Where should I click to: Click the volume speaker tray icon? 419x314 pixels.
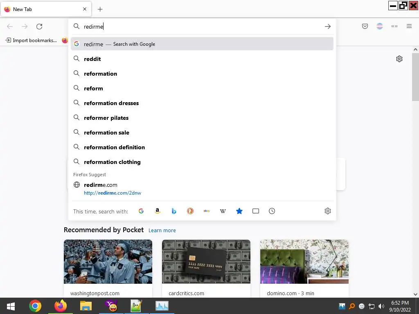(x=381, y=306)
